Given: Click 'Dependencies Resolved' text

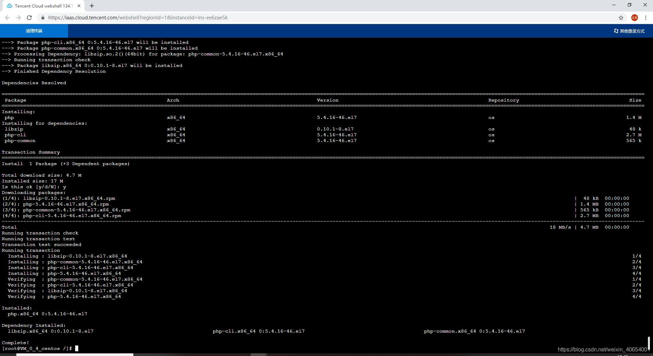Looking at the screenshot, I should 34,83.
